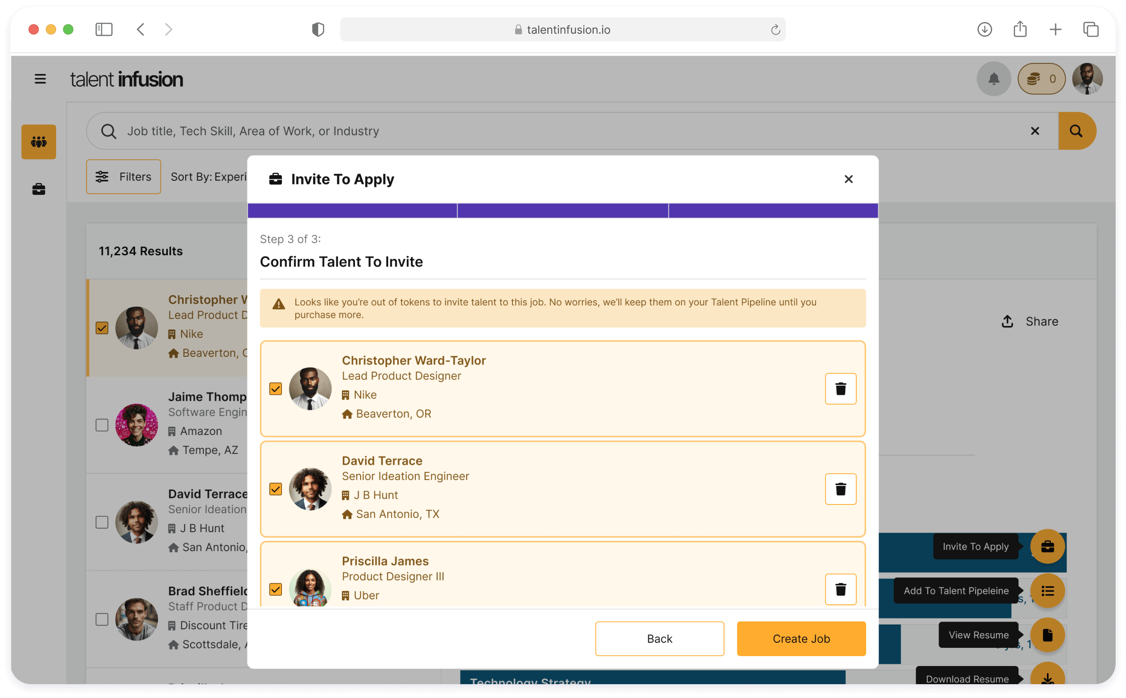Open user profile avatar menu
Screen dimensions: 1126x698
click(1087, 79)
